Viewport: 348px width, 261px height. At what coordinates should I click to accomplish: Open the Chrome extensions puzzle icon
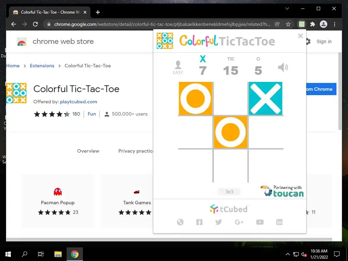[313, 24]
